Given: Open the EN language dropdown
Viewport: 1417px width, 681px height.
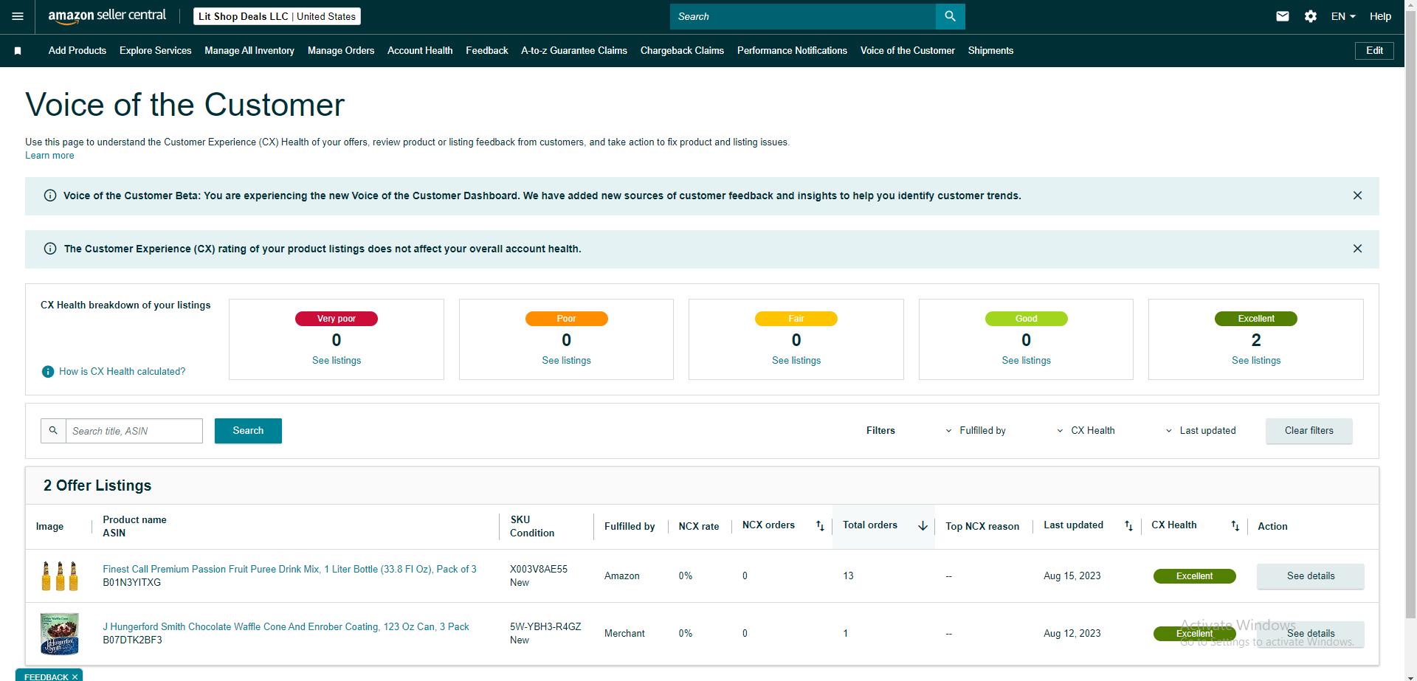Looking at the screenshot, I should [x=1343, y=16].
